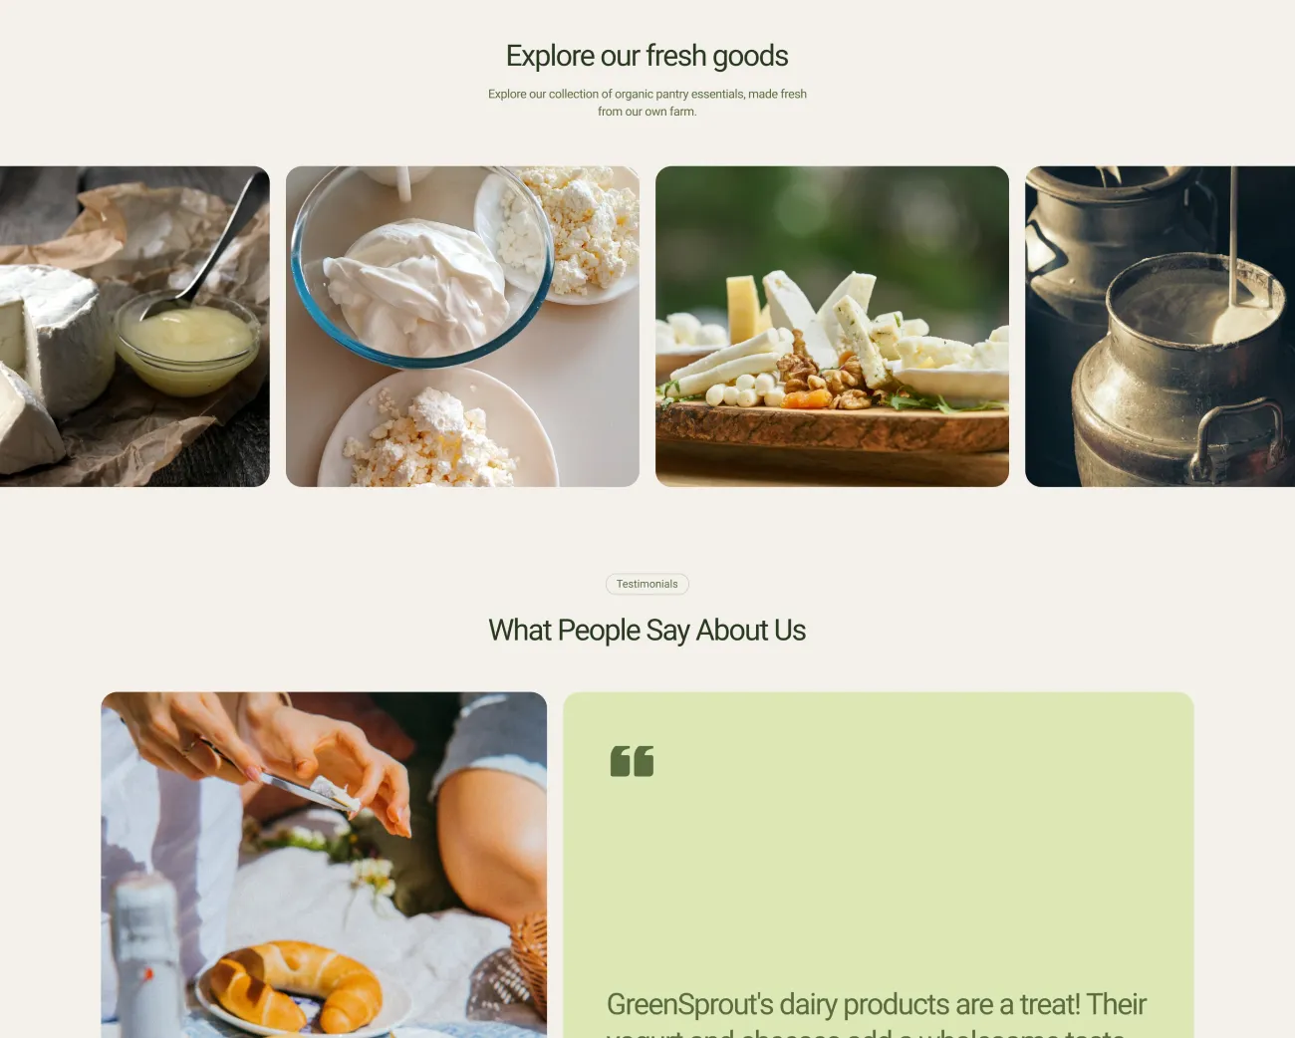Click the milk stream pouring into can

1232,236
